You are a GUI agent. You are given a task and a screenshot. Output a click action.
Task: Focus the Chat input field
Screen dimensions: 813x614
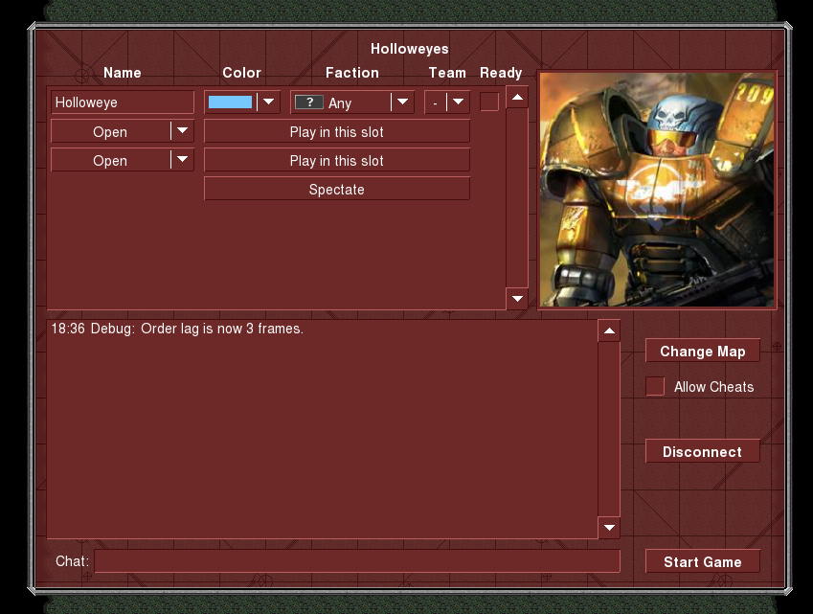pos(356,561)
